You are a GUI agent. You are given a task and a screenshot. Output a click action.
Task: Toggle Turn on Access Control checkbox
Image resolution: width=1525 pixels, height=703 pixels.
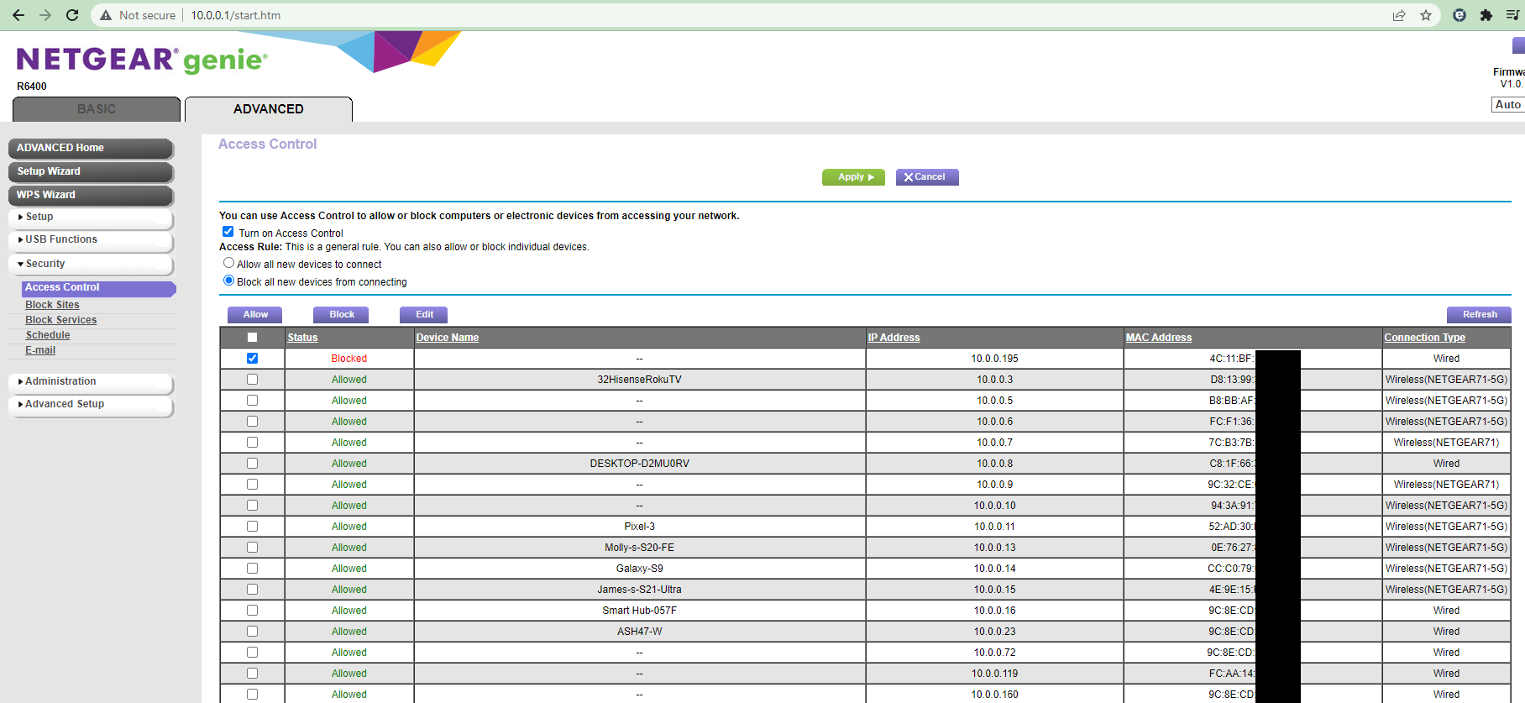tap(228, 232)
